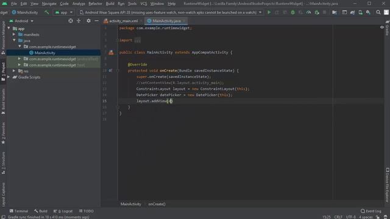The image size is (390, 219).
Task: Open the Navigate menu
Action: [49, 4]
